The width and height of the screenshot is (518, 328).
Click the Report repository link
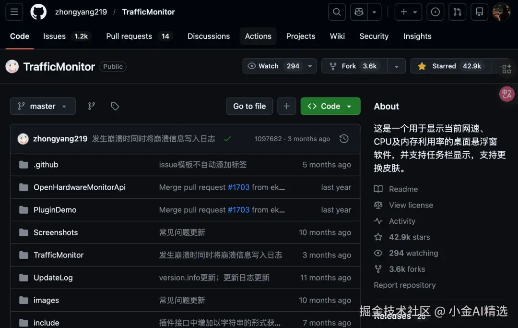(x=405, y=285)
